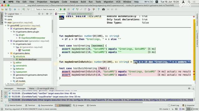199x111 pixels.
Task: Click the locate target icon in Logical View
Action: [39, 14]
